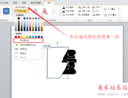The height and width of the screenshot is (98, 128).
Task: Click the text fill A icon
Action: coord(63,7)
